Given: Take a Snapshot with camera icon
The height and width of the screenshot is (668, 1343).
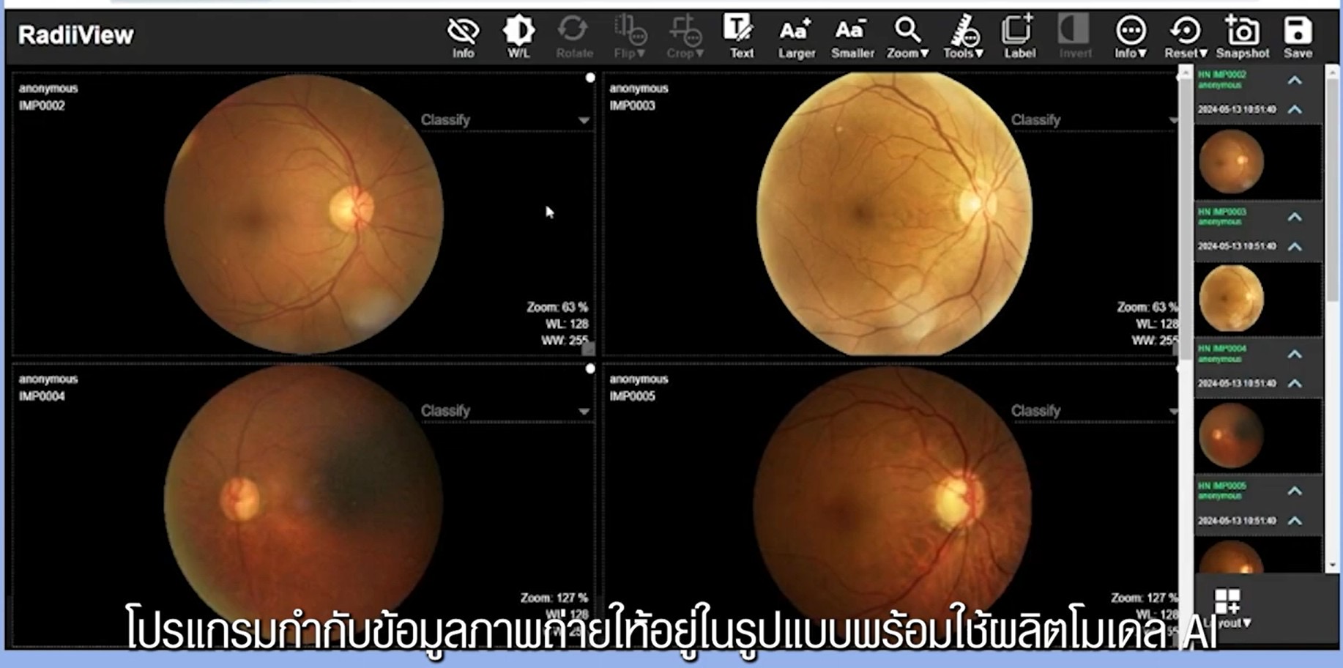Looking at the screenshot, I should coord(1242,37).
